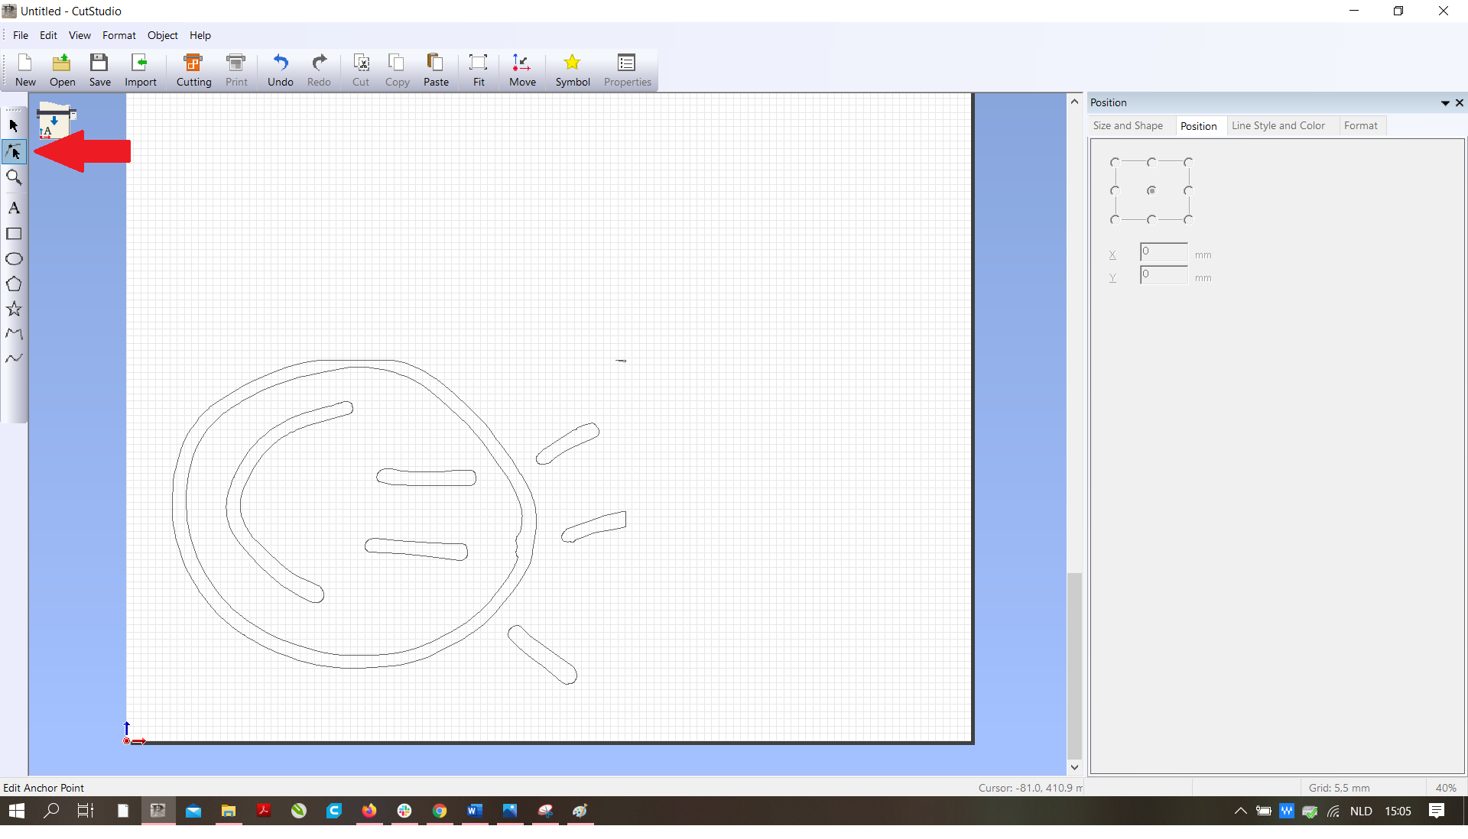Start the Cutting command
This screenshot has width=1468, height=839.
coord(193,70)
